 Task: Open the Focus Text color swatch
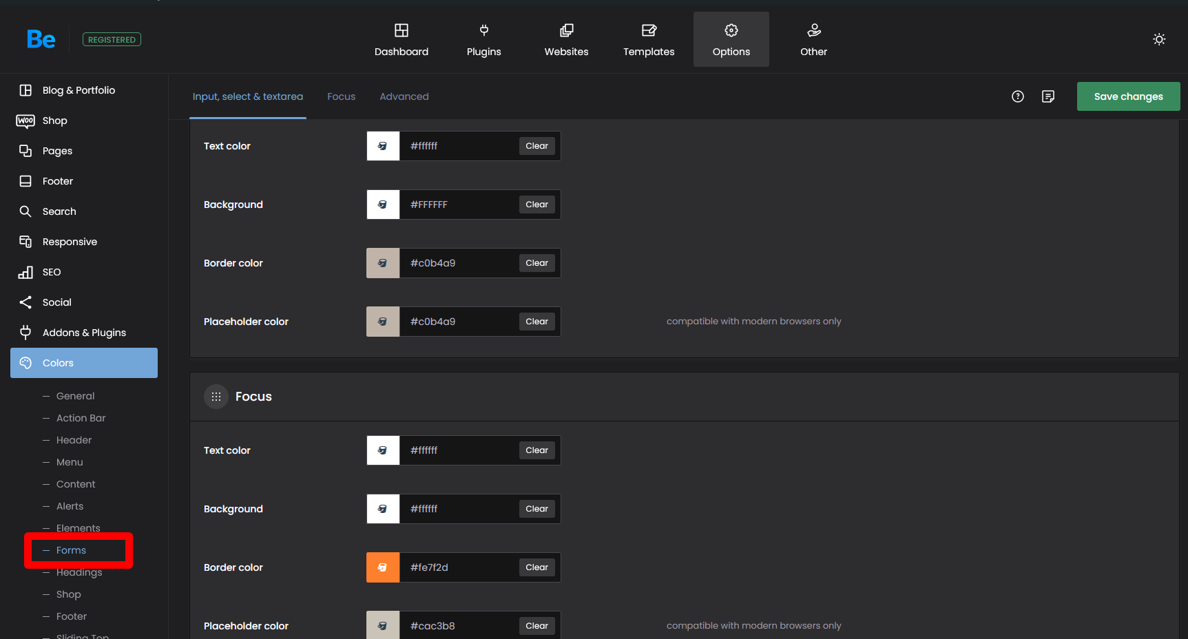pyautogui.click(x=383, y=450)
